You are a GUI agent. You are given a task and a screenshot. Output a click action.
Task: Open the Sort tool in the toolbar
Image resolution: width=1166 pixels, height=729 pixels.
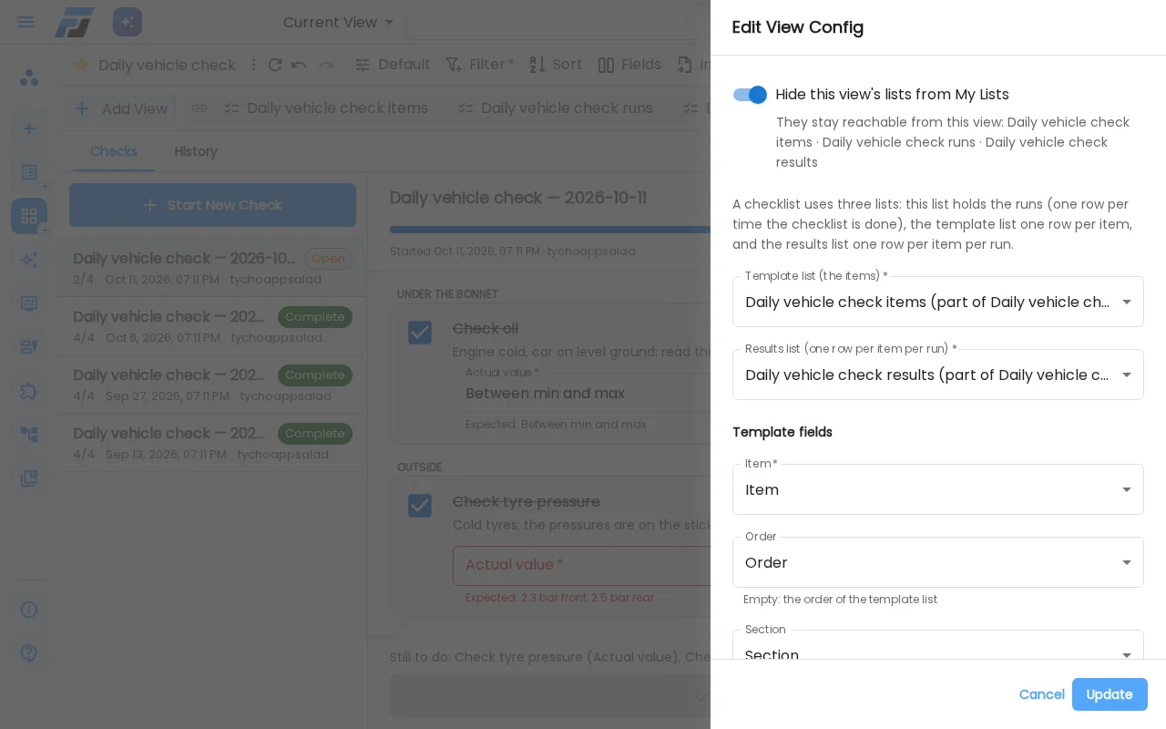(x=555, y=65)
